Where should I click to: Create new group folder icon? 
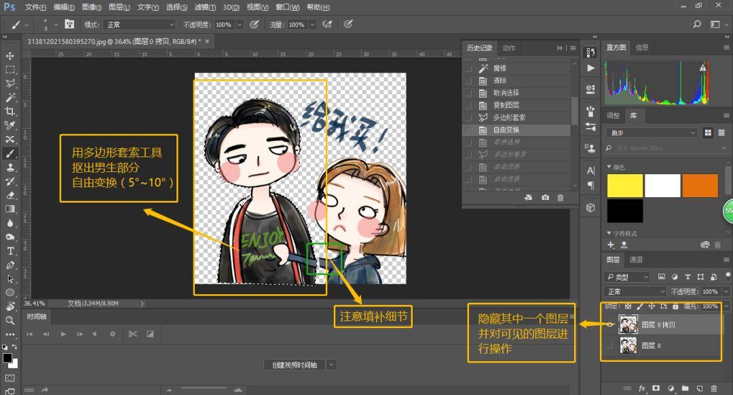click(685, 388)
